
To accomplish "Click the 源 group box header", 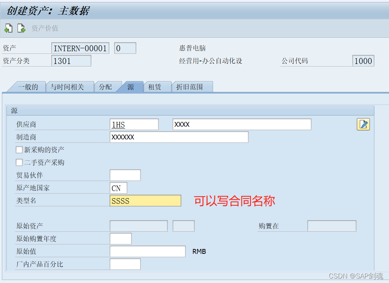I will [x=190, y=111].
